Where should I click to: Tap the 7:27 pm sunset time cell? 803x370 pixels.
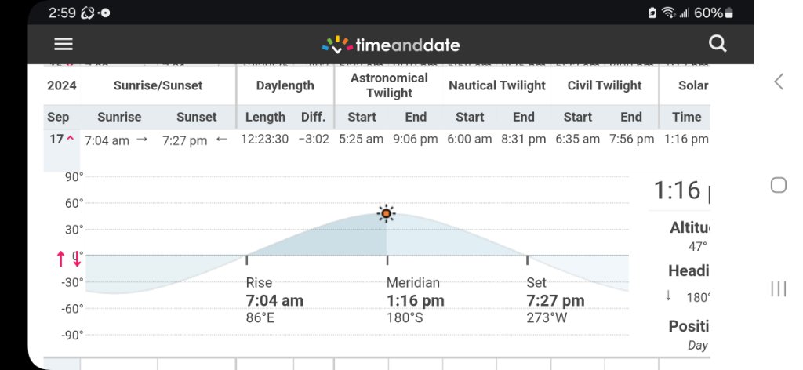(x=184, y=140)
